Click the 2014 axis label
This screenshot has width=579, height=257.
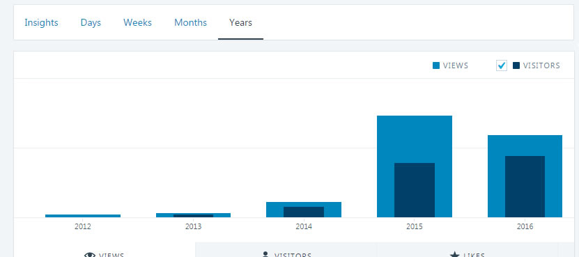click(304, 226)
